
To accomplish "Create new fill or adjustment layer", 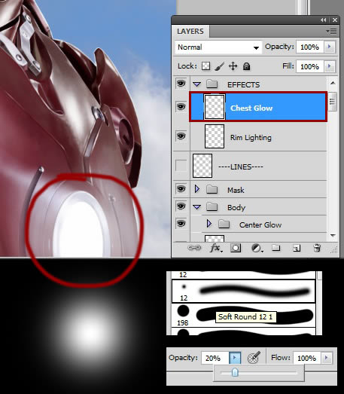I will coord(257,249).
